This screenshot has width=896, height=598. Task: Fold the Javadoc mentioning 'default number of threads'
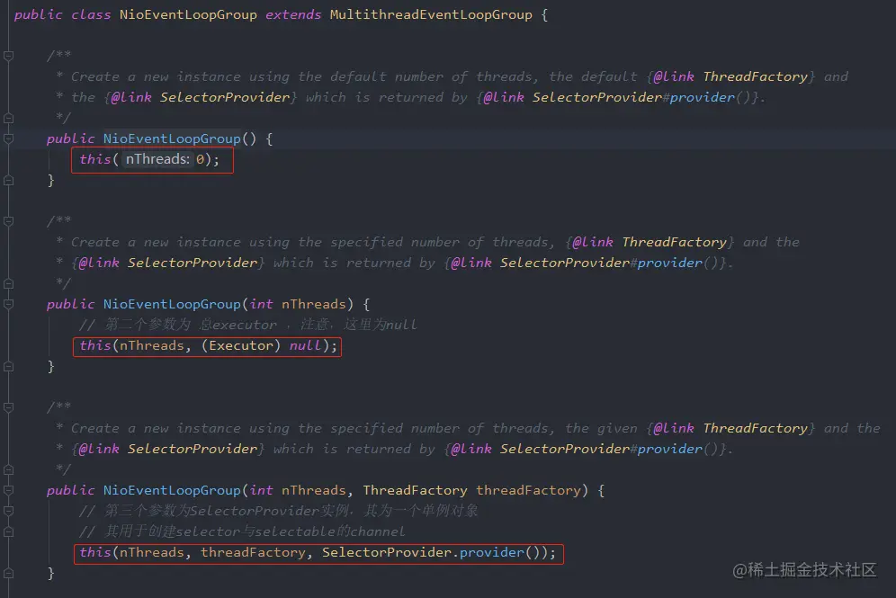(x=9, y=56)
